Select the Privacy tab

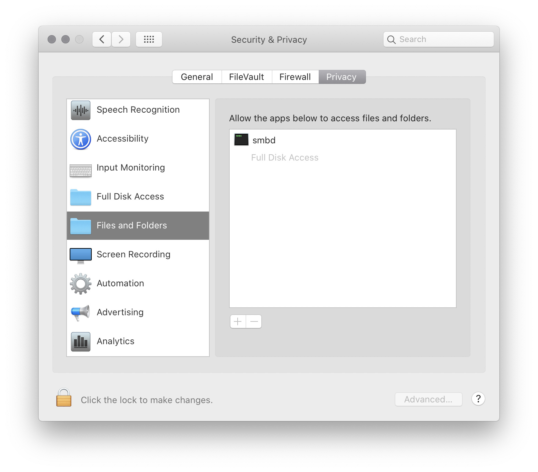[x=342, y=77]
